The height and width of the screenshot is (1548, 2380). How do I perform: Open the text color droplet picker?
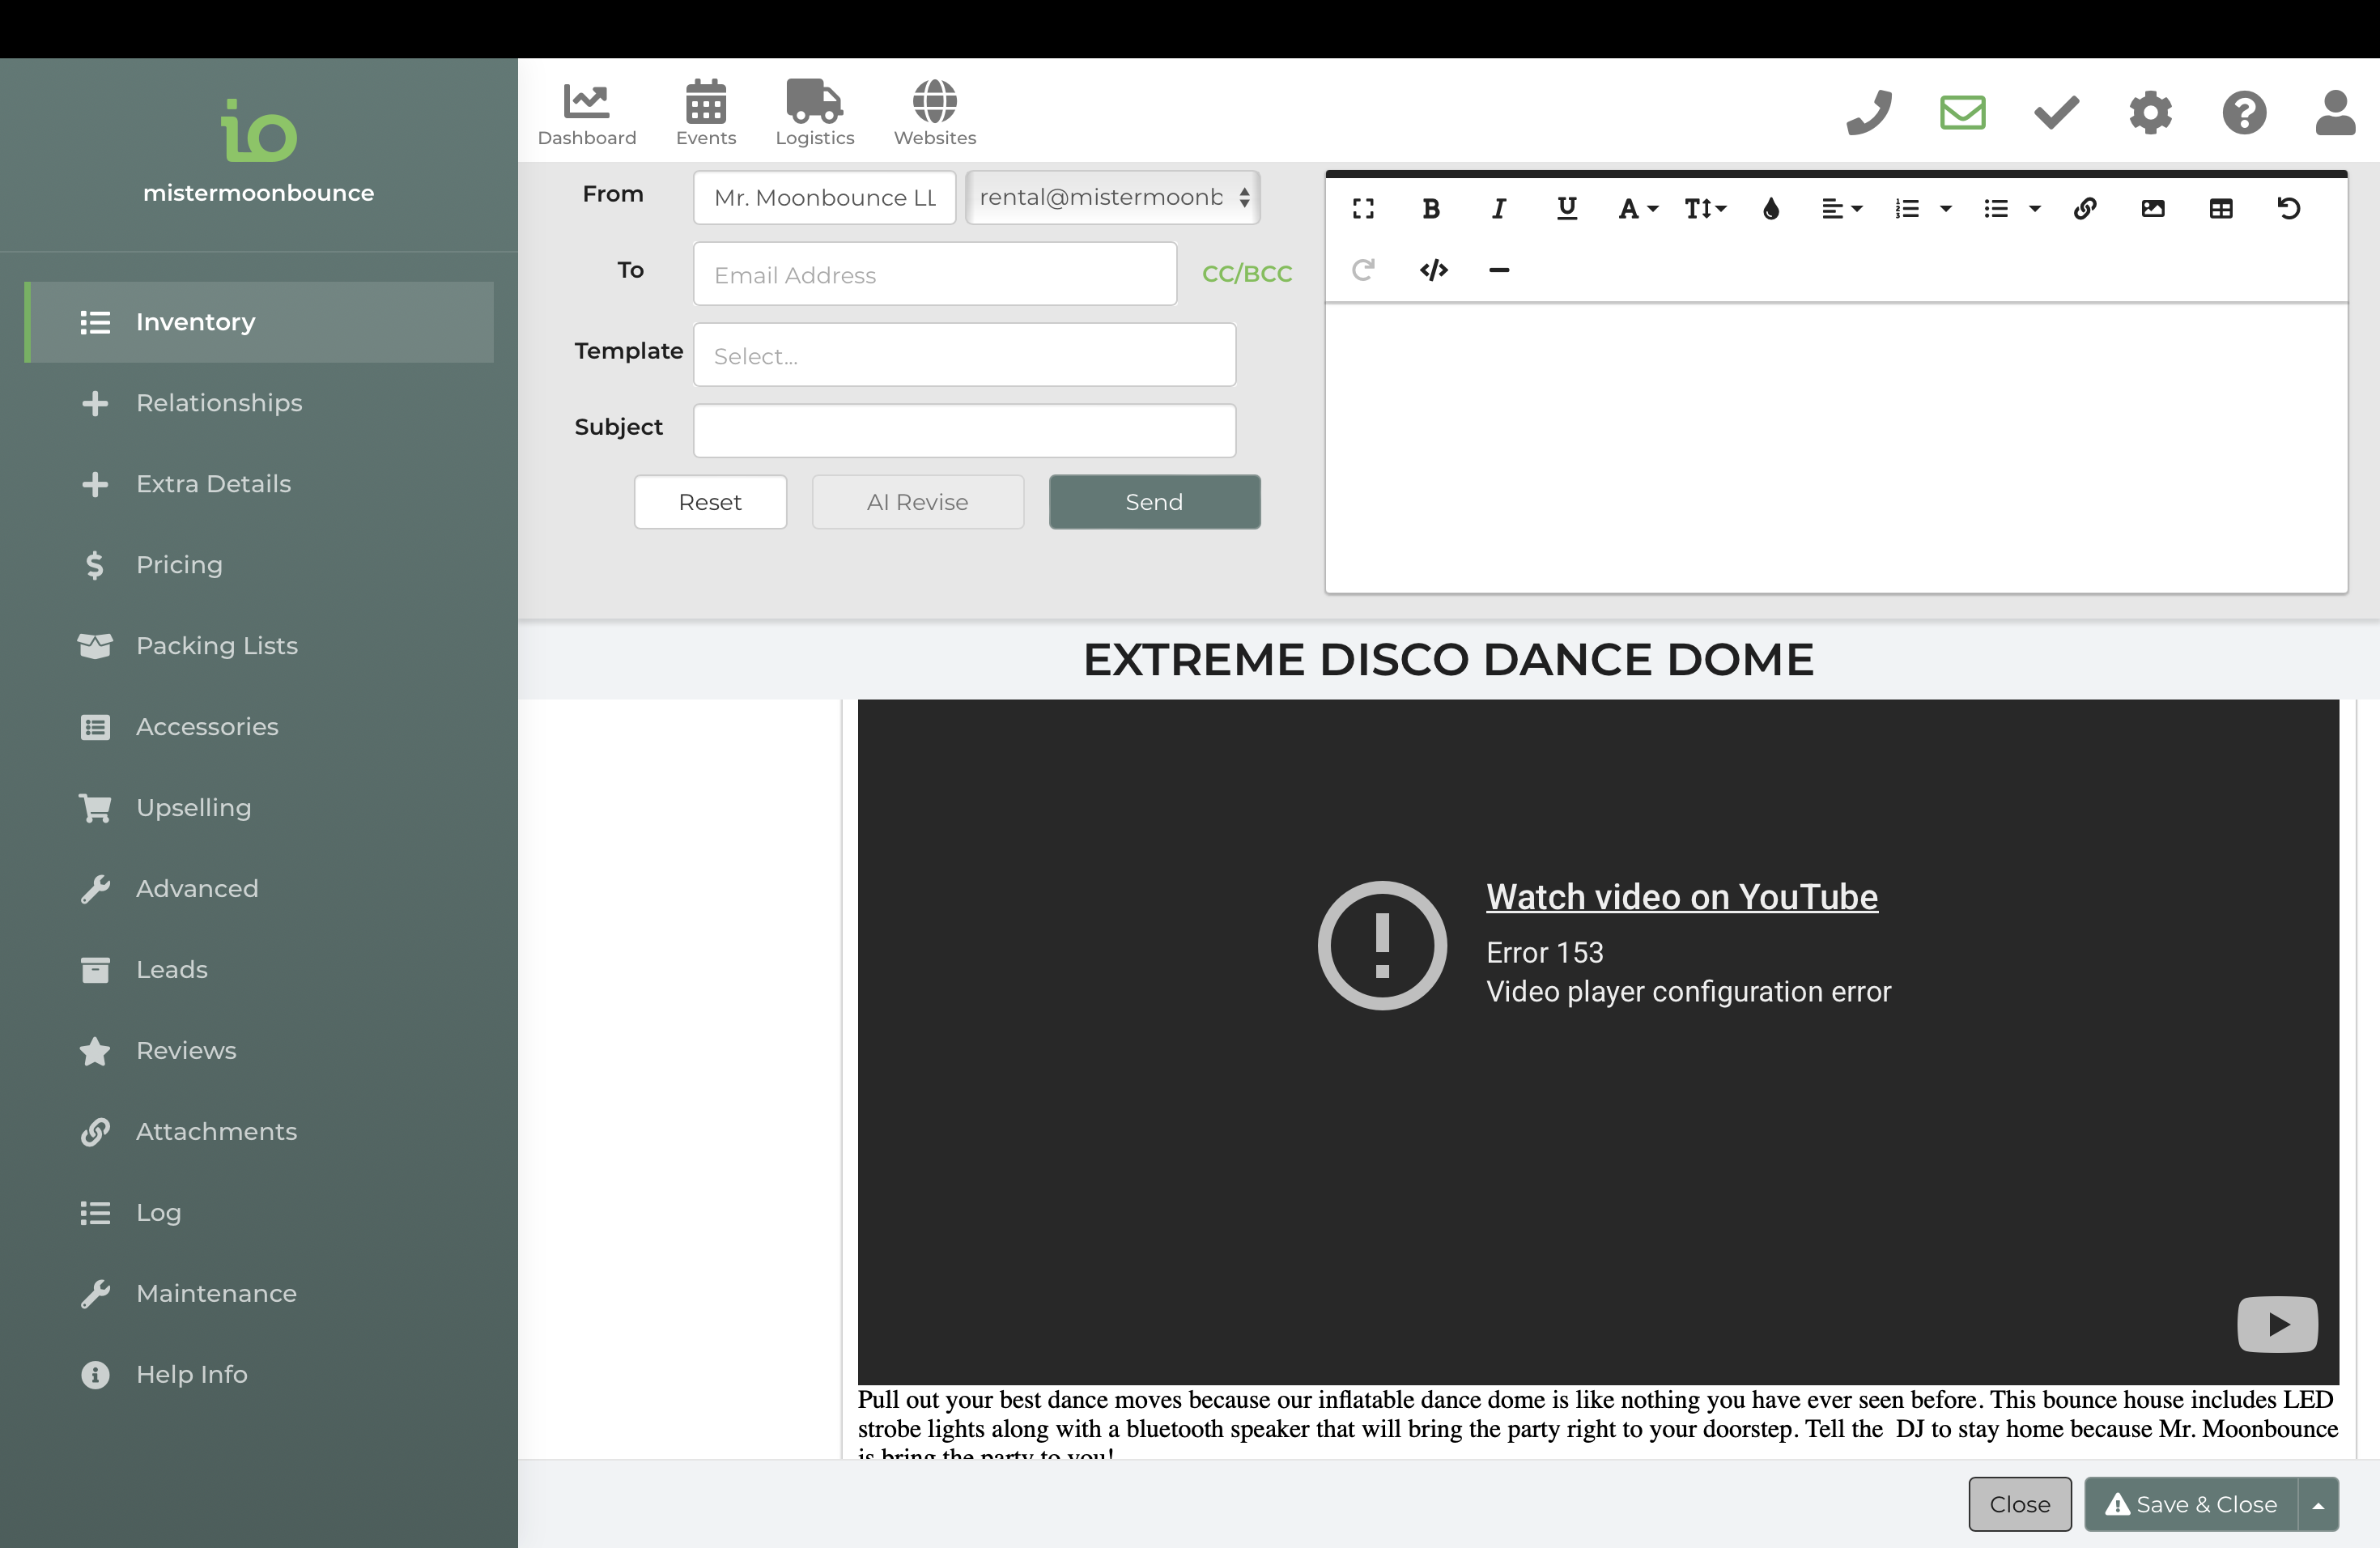point(1771,209)
